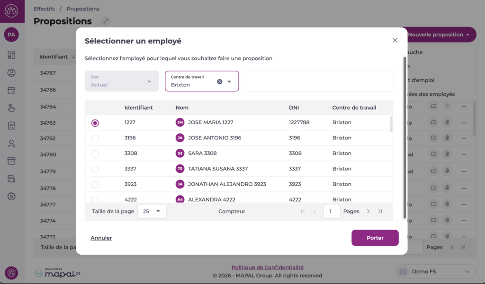
Task: Go to next page in dialog pagination
Action: click(368, 212)
